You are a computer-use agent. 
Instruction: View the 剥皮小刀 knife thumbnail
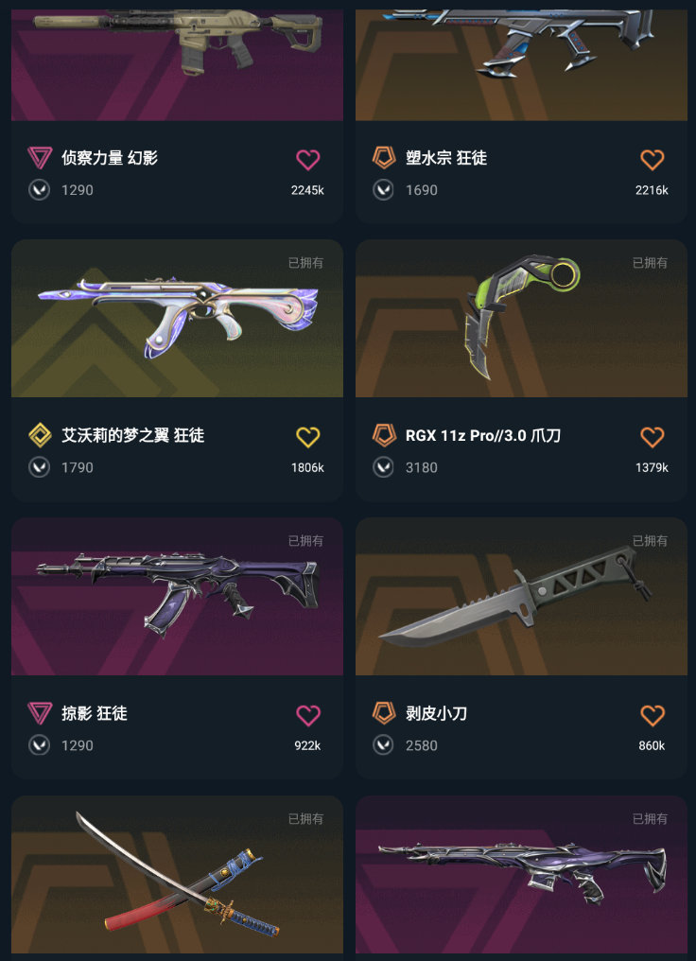(521, 596)
